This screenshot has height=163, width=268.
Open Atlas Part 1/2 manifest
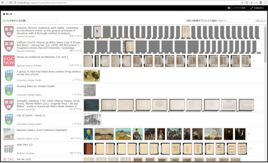pyautogui.click(x=25, y=145)
